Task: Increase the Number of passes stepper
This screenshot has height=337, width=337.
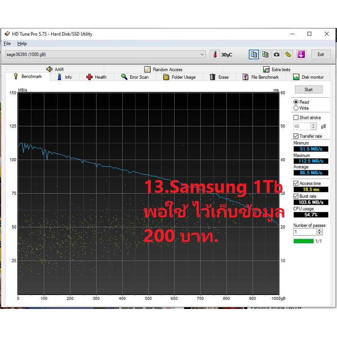Action: (320, 230)
